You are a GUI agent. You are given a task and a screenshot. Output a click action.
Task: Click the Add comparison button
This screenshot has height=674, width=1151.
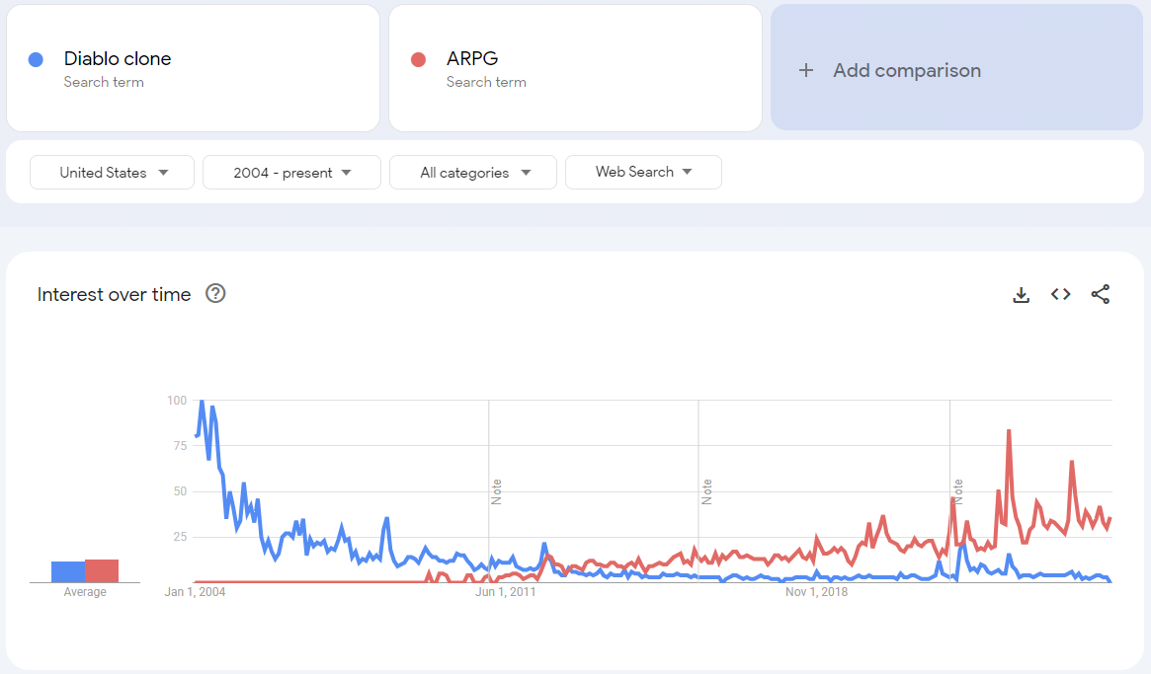(x=956, y=67)
